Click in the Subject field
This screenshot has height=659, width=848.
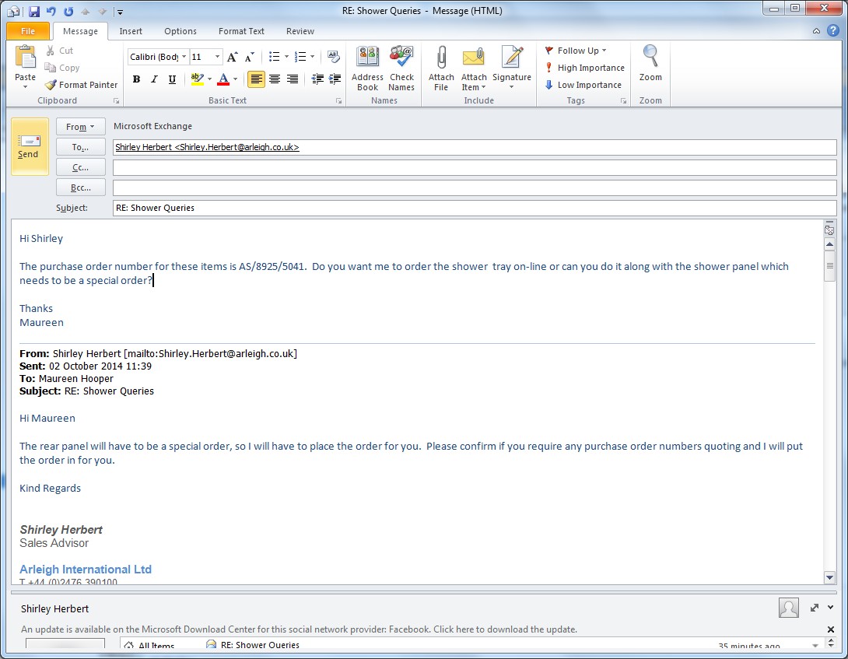coord(475,208)
